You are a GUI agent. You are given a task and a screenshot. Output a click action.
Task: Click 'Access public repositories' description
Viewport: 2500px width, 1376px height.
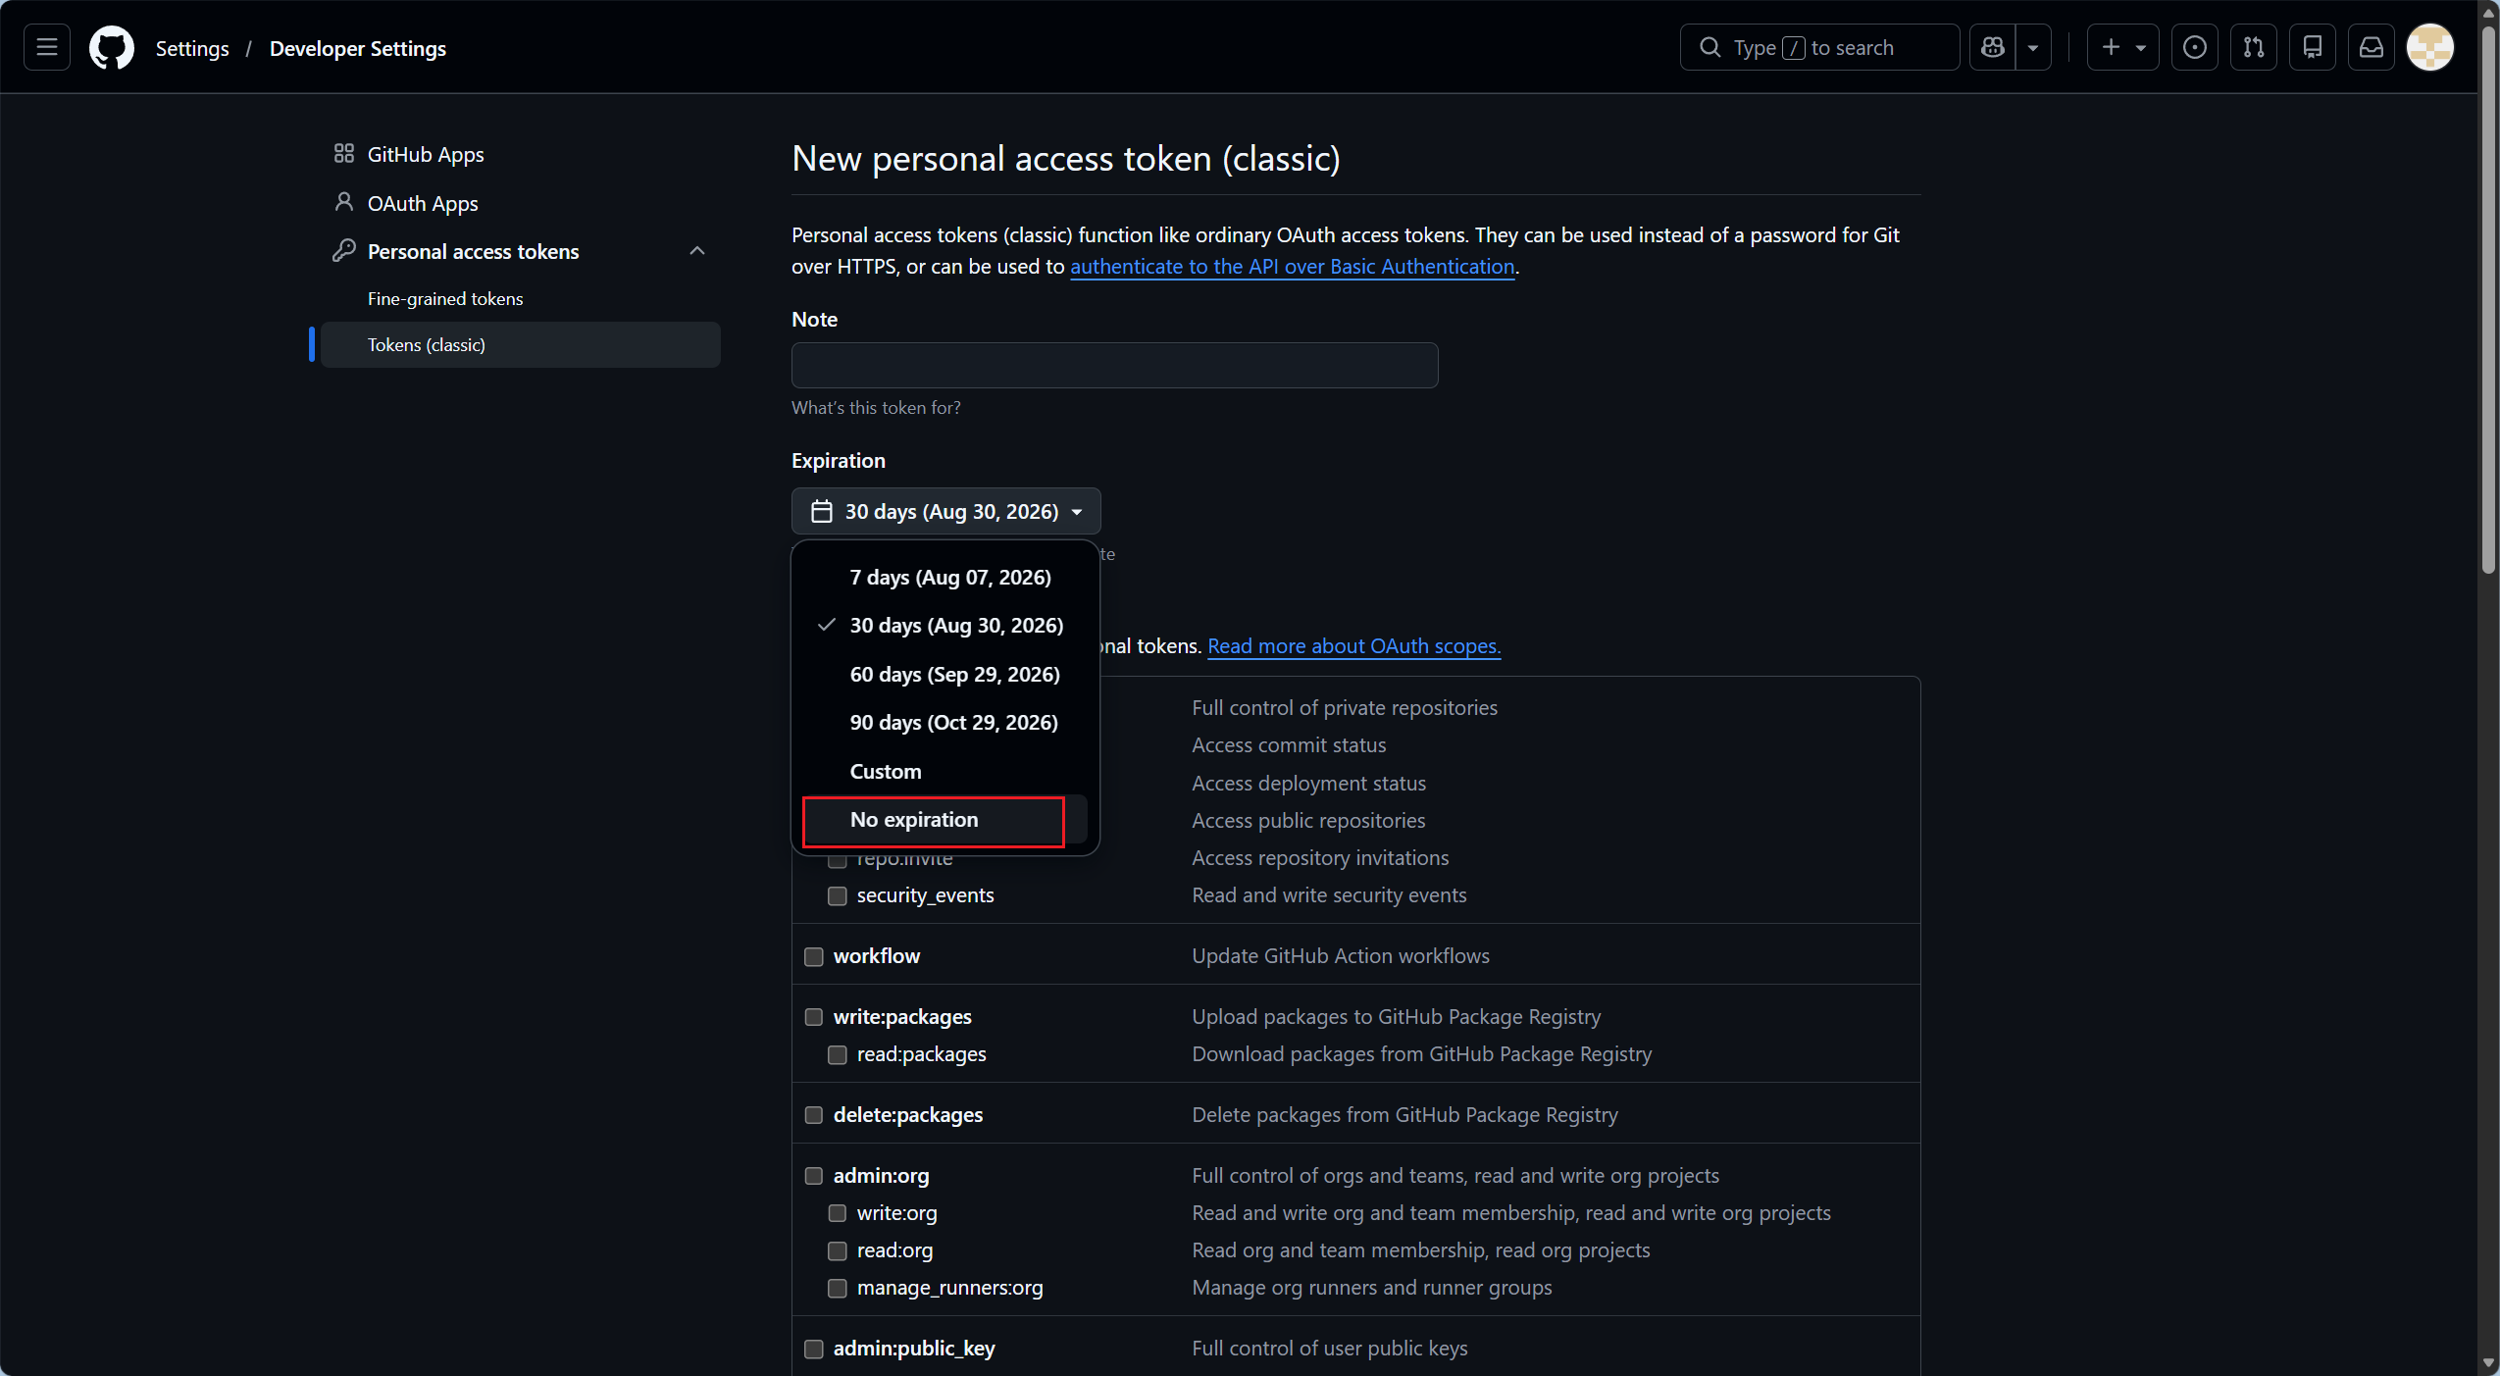point(1308,821)
